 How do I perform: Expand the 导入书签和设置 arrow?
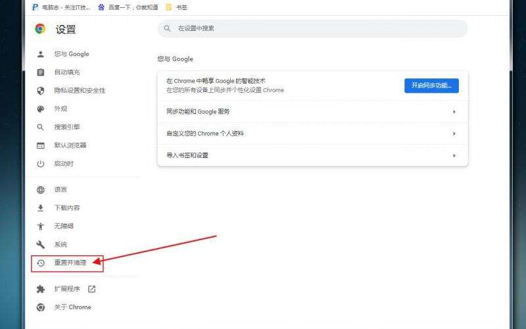click(x=454, y=155)
